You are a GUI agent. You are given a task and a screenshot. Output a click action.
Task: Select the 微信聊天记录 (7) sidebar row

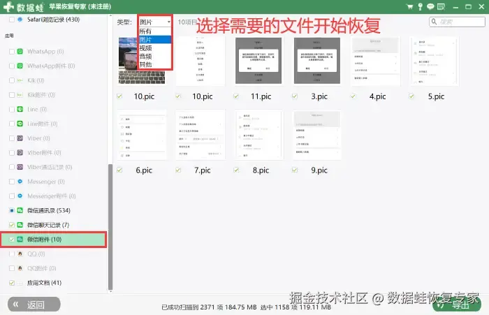click(54, 225)
